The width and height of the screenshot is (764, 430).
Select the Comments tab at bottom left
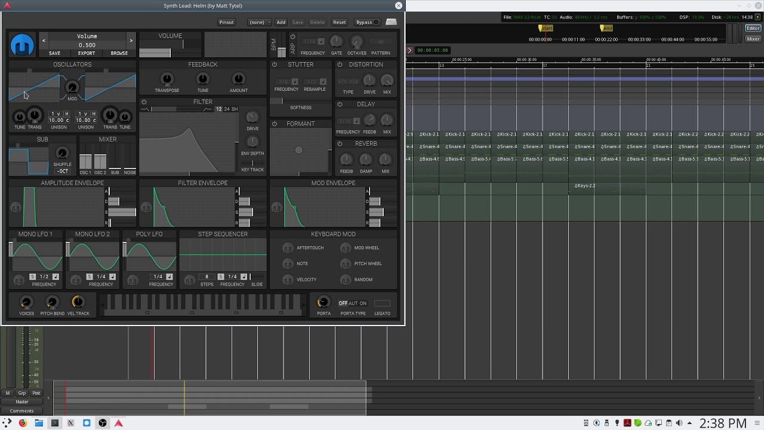(x=21, y=411)
